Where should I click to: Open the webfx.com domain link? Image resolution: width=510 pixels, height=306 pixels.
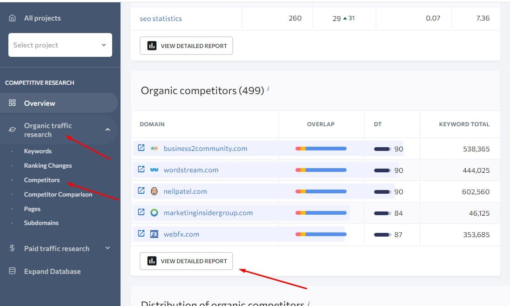tap(181, 234)
